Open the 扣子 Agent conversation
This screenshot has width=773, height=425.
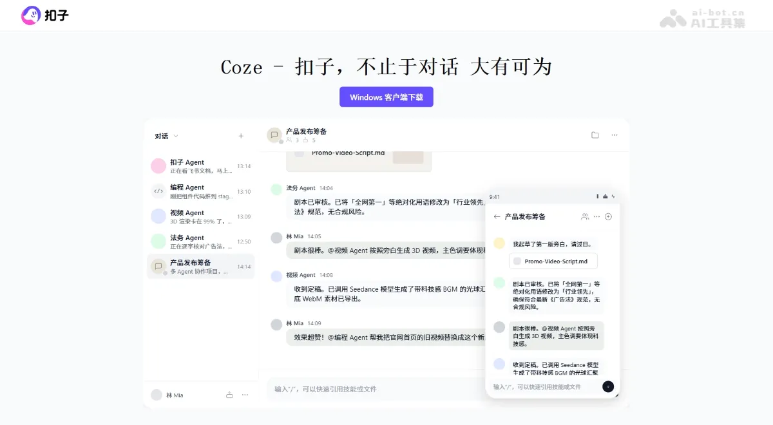201,166
